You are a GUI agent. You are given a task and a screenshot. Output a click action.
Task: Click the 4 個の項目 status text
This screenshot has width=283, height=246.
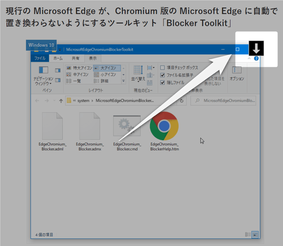tap(44, 235)
